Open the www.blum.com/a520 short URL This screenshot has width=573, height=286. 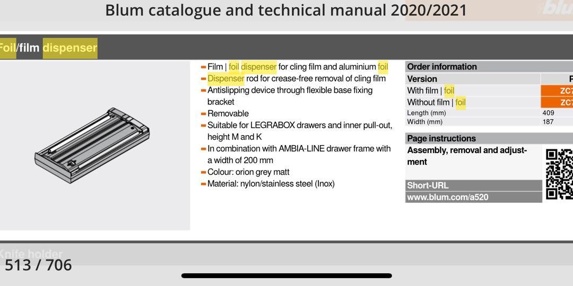pos(447,197)
